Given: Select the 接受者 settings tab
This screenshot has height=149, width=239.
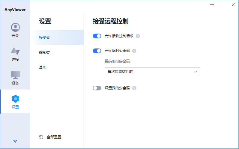Looking at the screenshot, I should click(44, 37).
